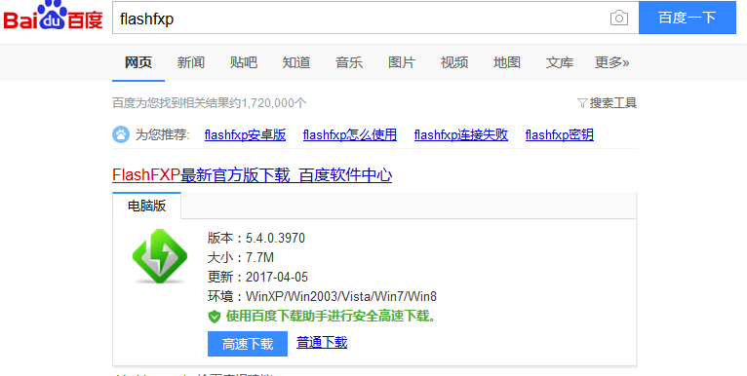Viewport: 747px width, 376px height.
Task: Click the size text 7.7M
Action: coord(259,257)
